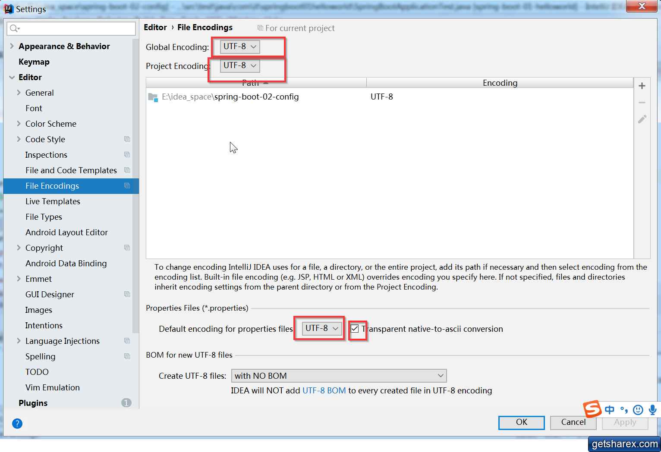The height and width of the screenshot is (452, 661).
Task: Open the Global Encoding dropdown
Action: click(x=240, y=47)
